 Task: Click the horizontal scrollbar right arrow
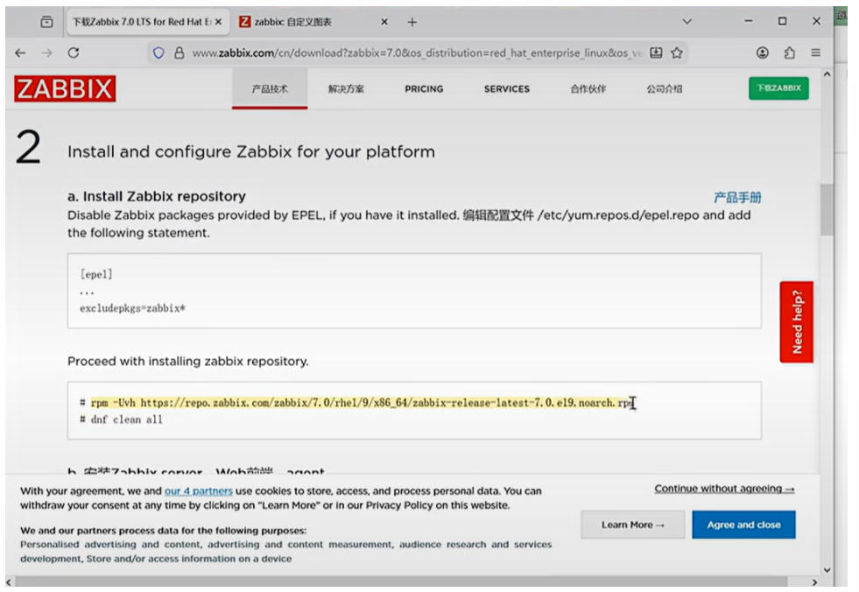(814, 582)
